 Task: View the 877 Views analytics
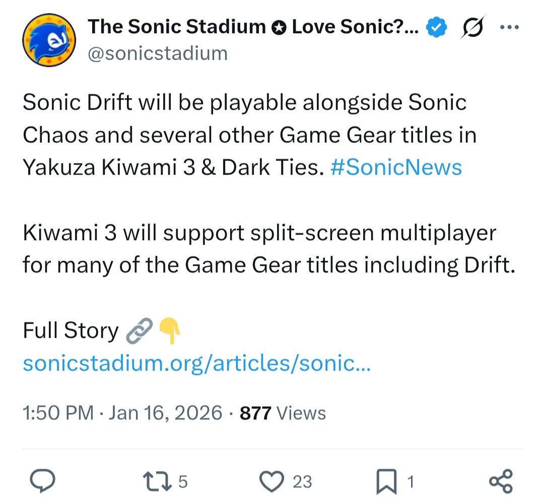pos(283,413)
